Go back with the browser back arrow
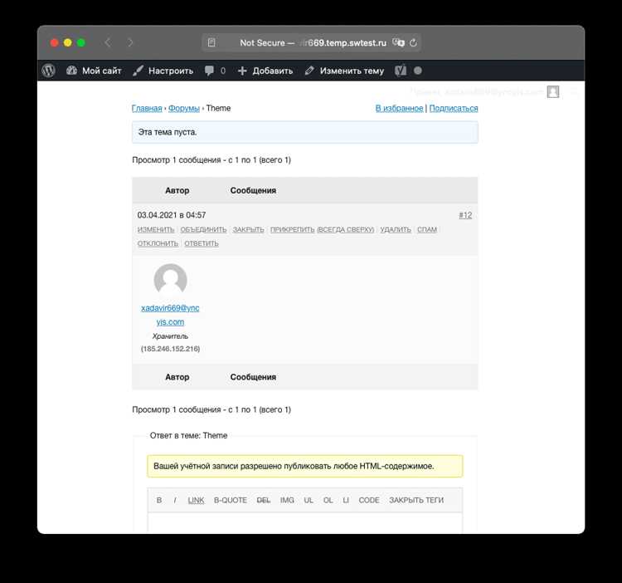Image resolution: width=622 pixels, height=583 pixels. tap(108, 42)
